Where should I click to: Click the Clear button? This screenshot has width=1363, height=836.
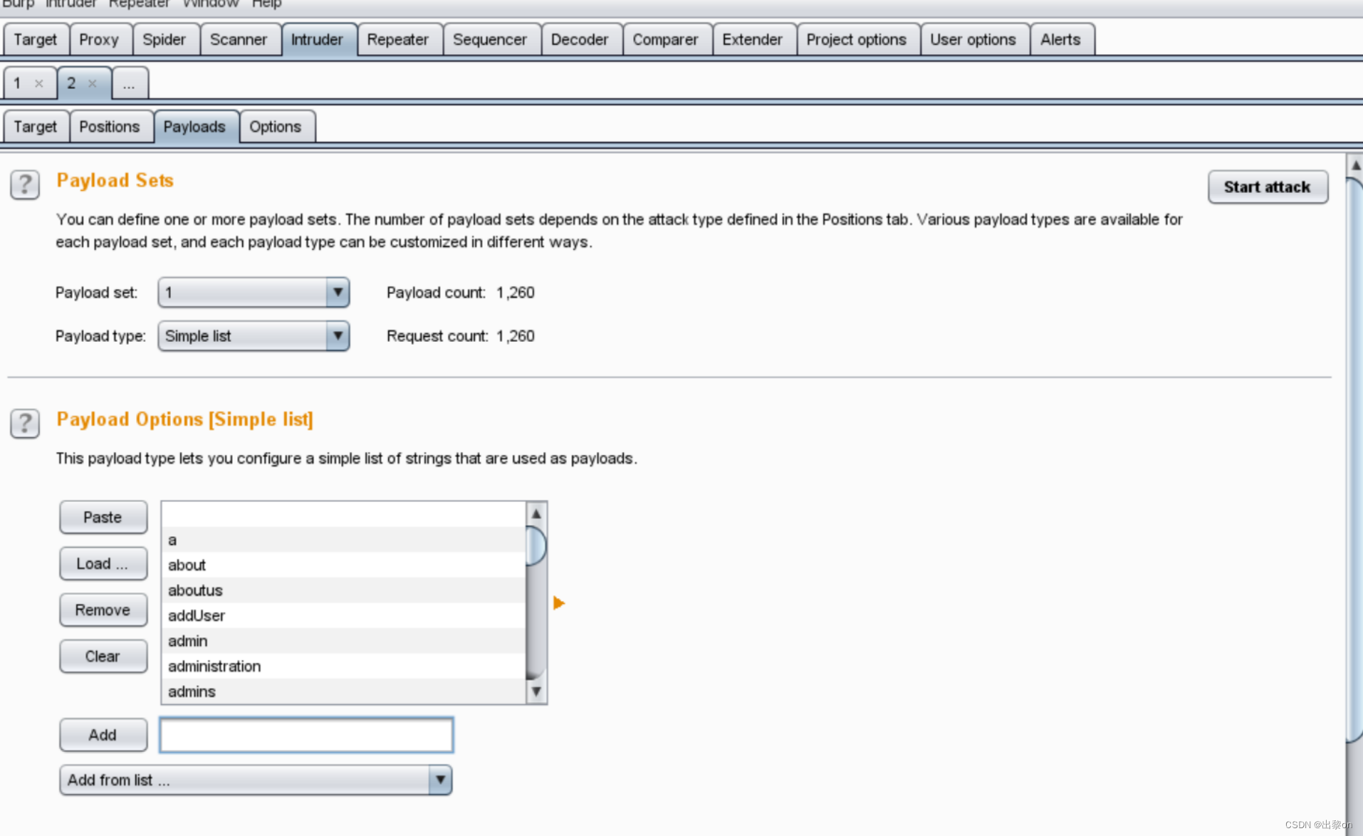(103, 657)
